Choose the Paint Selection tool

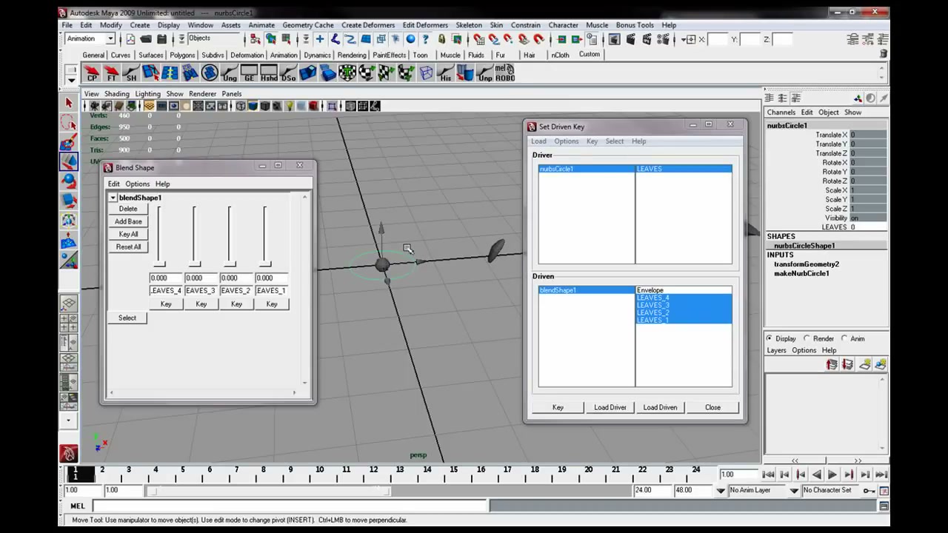pyautogui.click(x=69, y=141)
